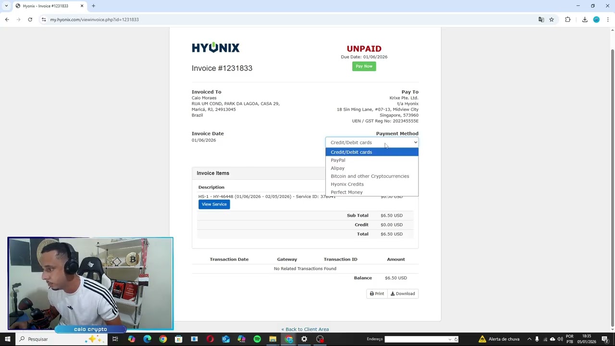Open the Alerta de chuva weather widget

tap(499, 339)
